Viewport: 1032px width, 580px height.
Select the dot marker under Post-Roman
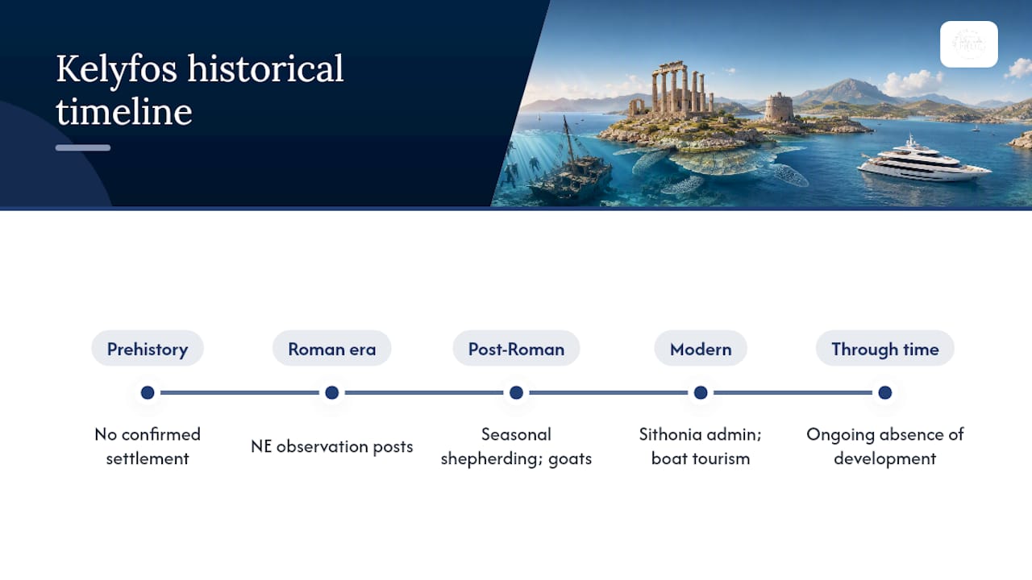tap(516, 393)
